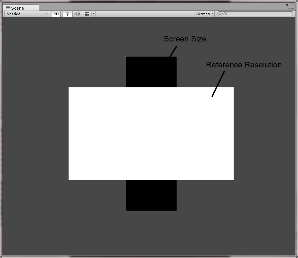This screenshot has width=298, height=258.
Task: Toggle the image effects picture icon
Action: click(87, 14)
